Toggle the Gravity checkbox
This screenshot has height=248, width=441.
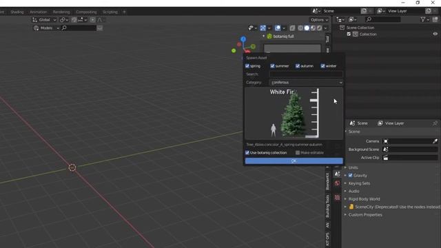351,176
